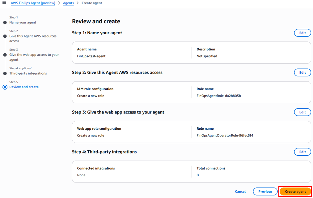
Task: Go to Step 2 Give this Agent AWS resources access
Action: (33, 38)
